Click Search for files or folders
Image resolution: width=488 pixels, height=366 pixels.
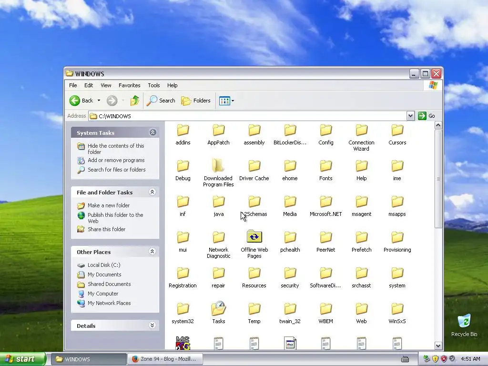point(116,170)
